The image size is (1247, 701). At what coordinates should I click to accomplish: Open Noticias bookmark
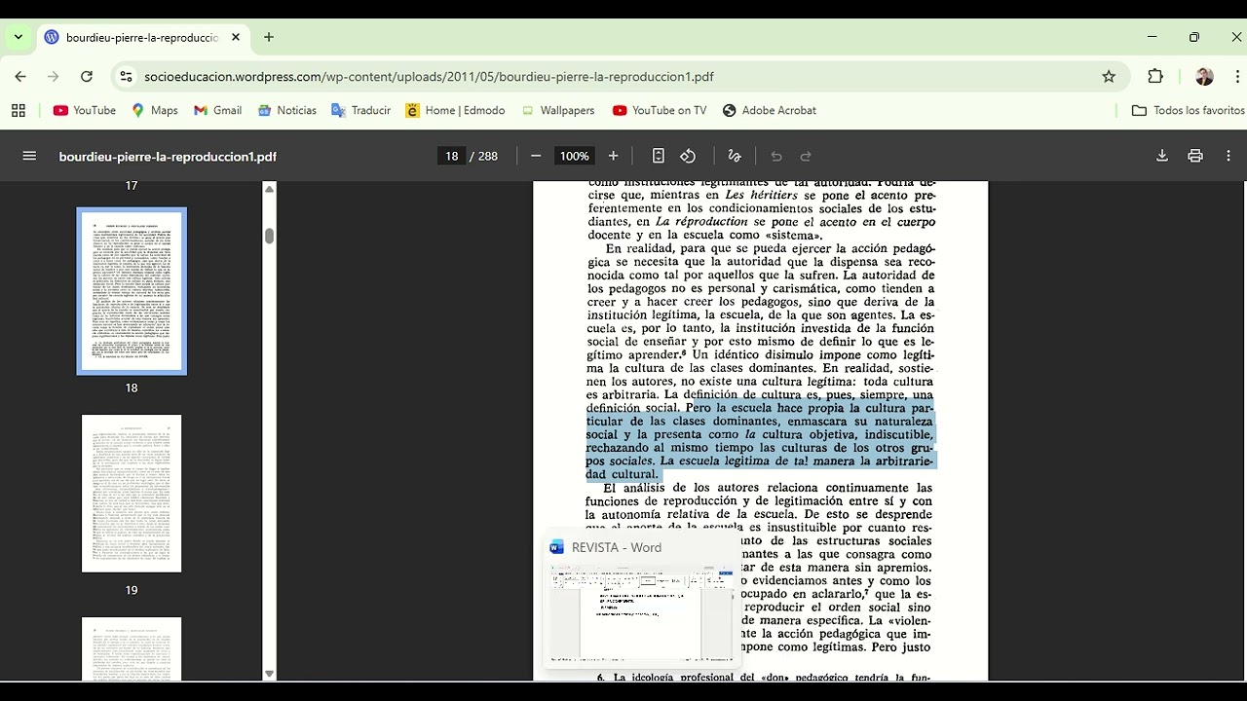[x=287, y=110]
